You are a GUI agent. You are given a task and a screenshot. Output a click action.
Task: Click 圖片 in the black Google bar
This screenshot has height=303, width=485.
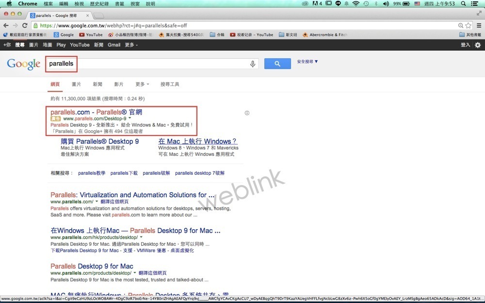coord(34,45)
